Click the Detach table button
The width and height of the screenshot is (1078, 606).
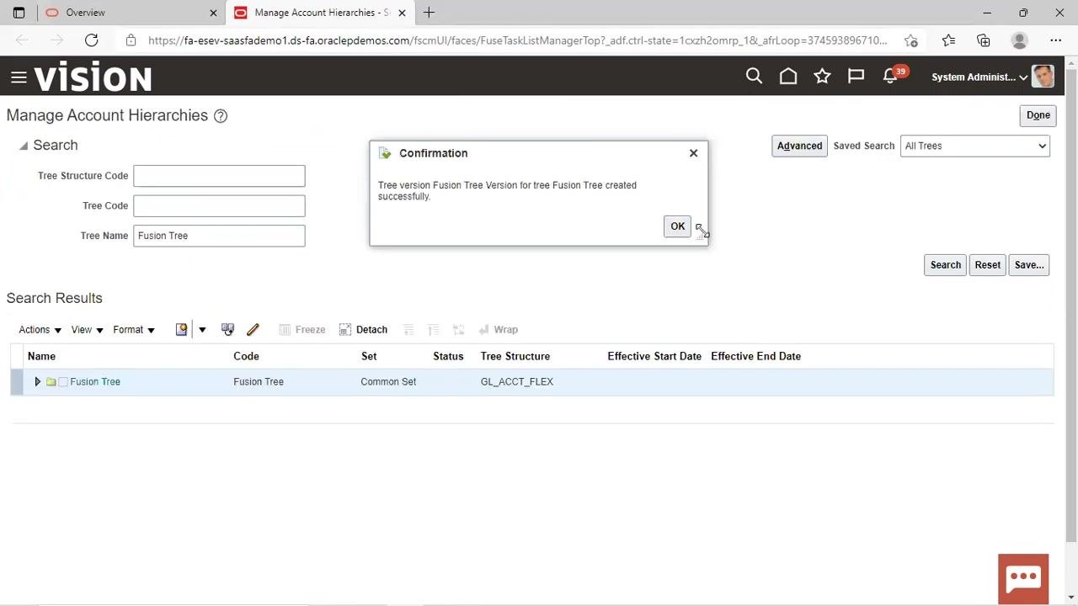point(363,329)
